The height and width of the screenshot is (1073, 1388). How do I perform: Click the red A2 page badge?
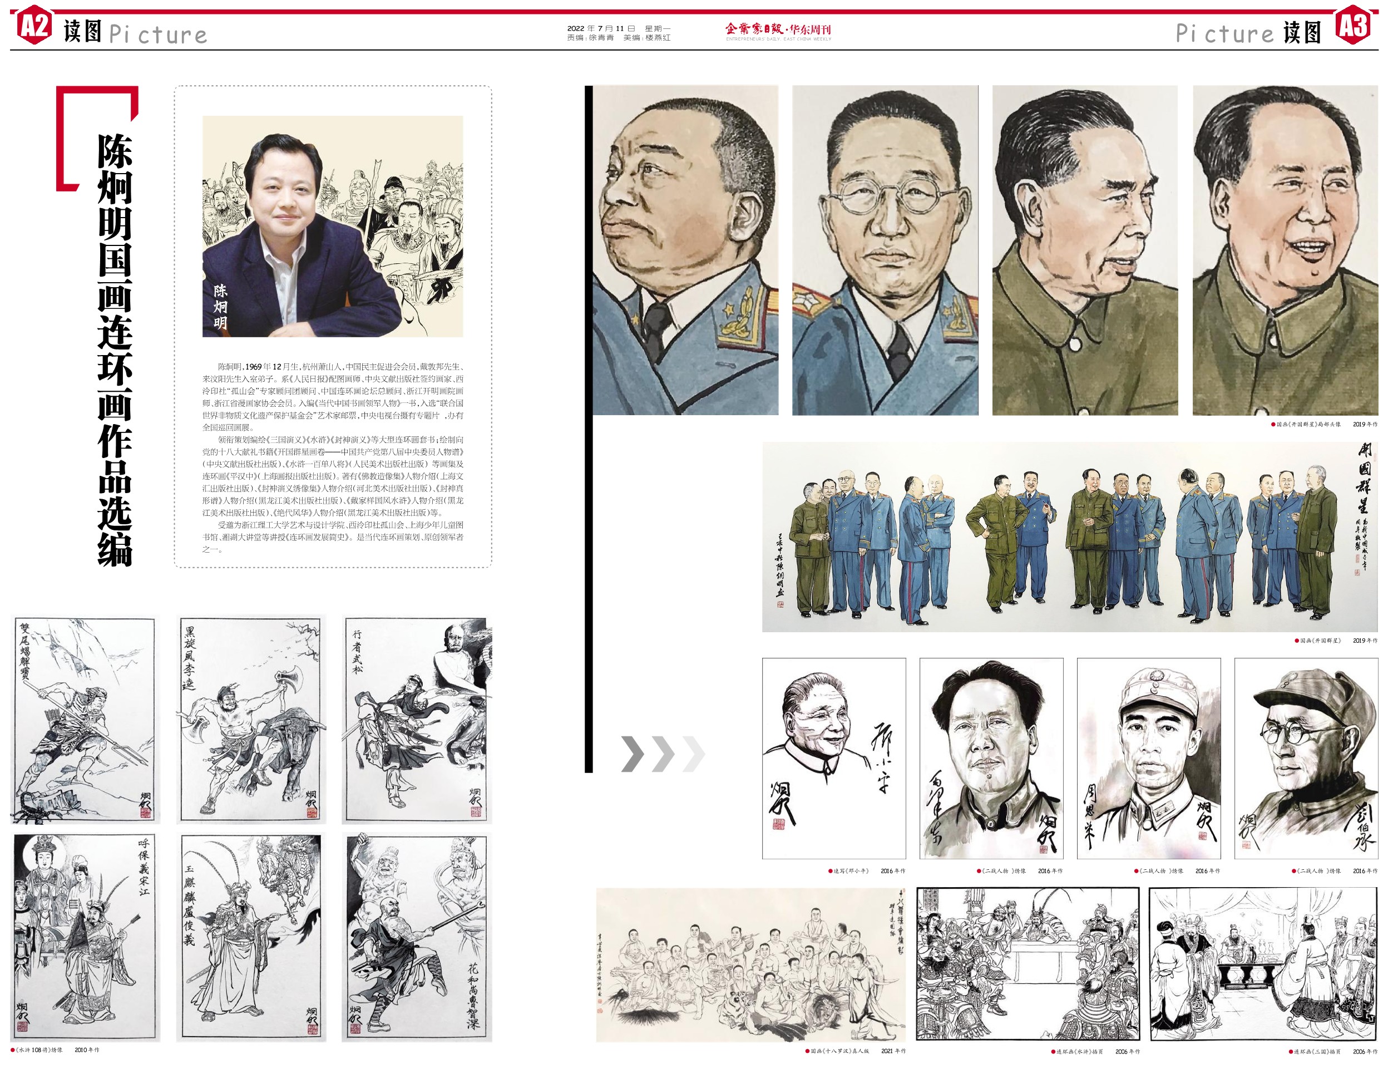coord(34,26)
